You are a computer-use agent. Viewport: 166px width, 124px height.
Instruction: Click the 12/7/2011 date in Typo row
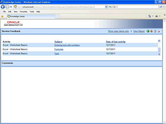pyautogui.click(x=110, y=53)
